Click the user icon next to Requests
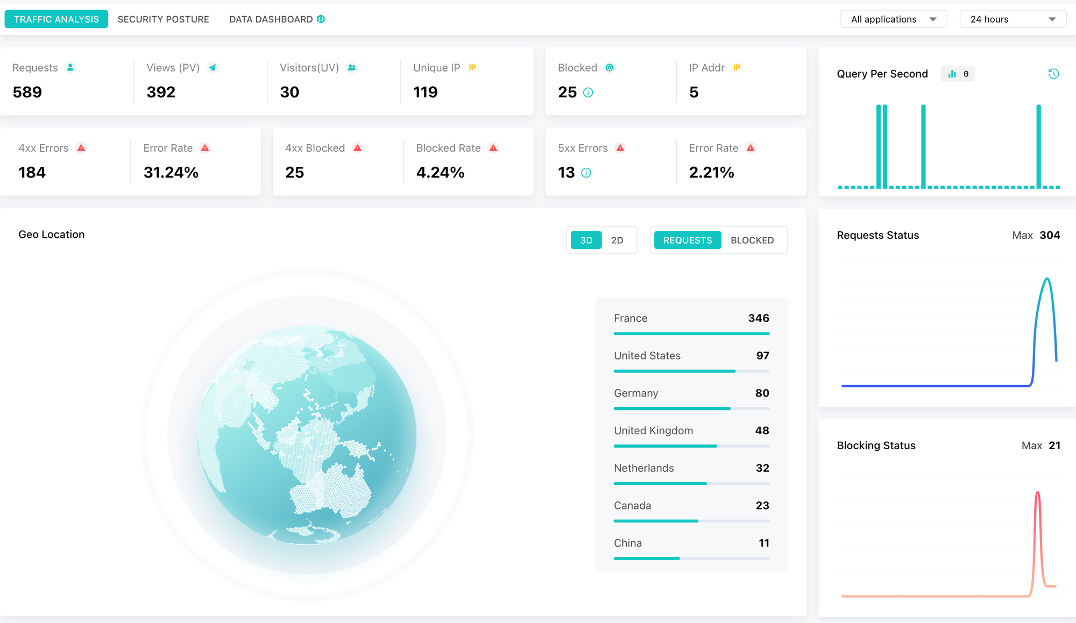Screen dimensions: 1076x623 click(x=70, y=67)
